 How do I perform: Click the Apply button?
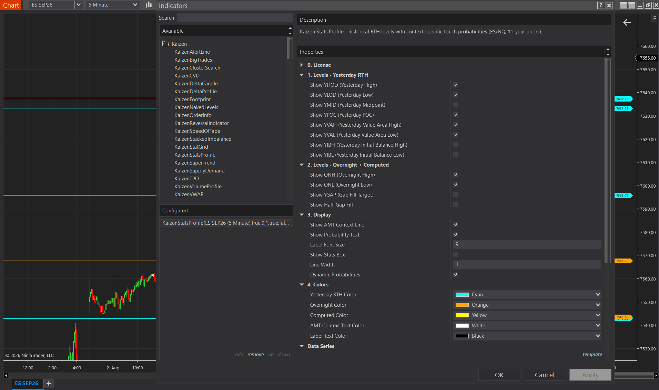[x=590, y=375]
